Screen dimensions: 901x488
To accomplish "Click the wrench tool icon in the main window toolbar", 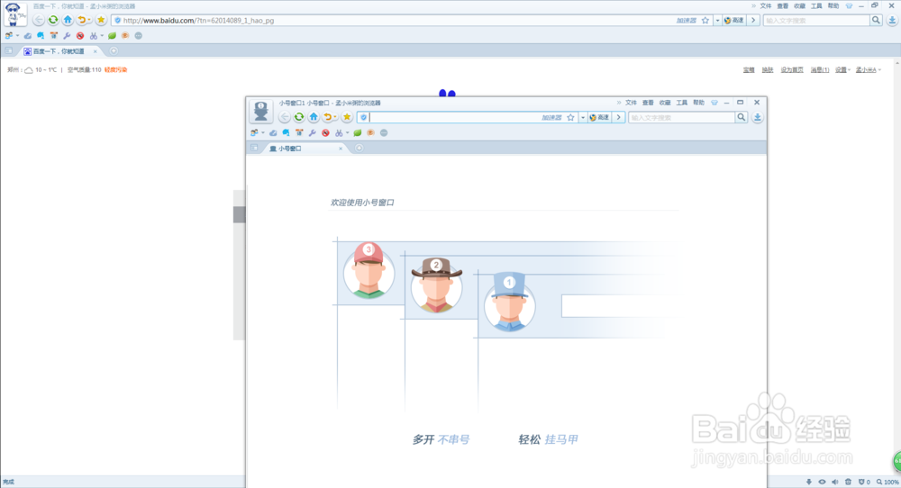I will tap(67, 36).
